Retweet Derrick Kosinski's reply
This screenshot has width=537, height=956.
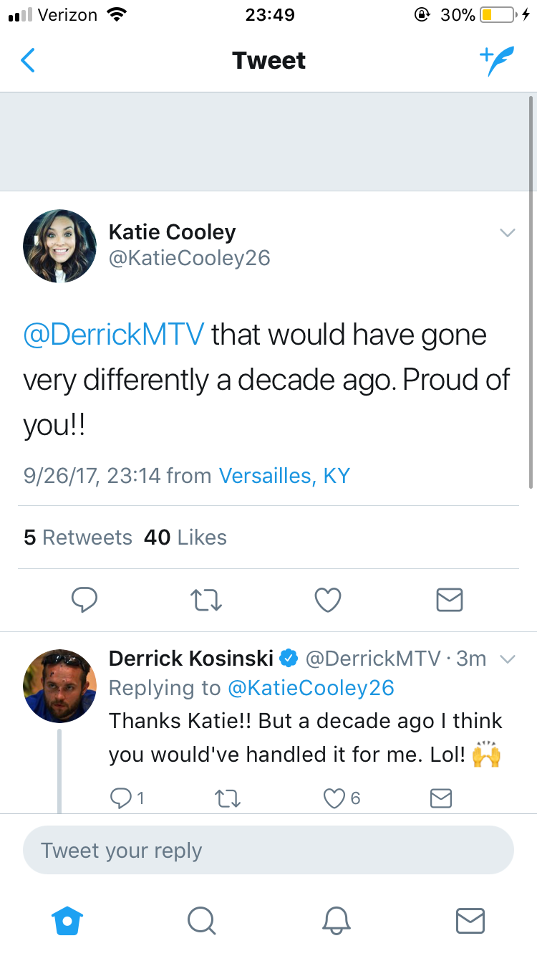coord(227,798)
